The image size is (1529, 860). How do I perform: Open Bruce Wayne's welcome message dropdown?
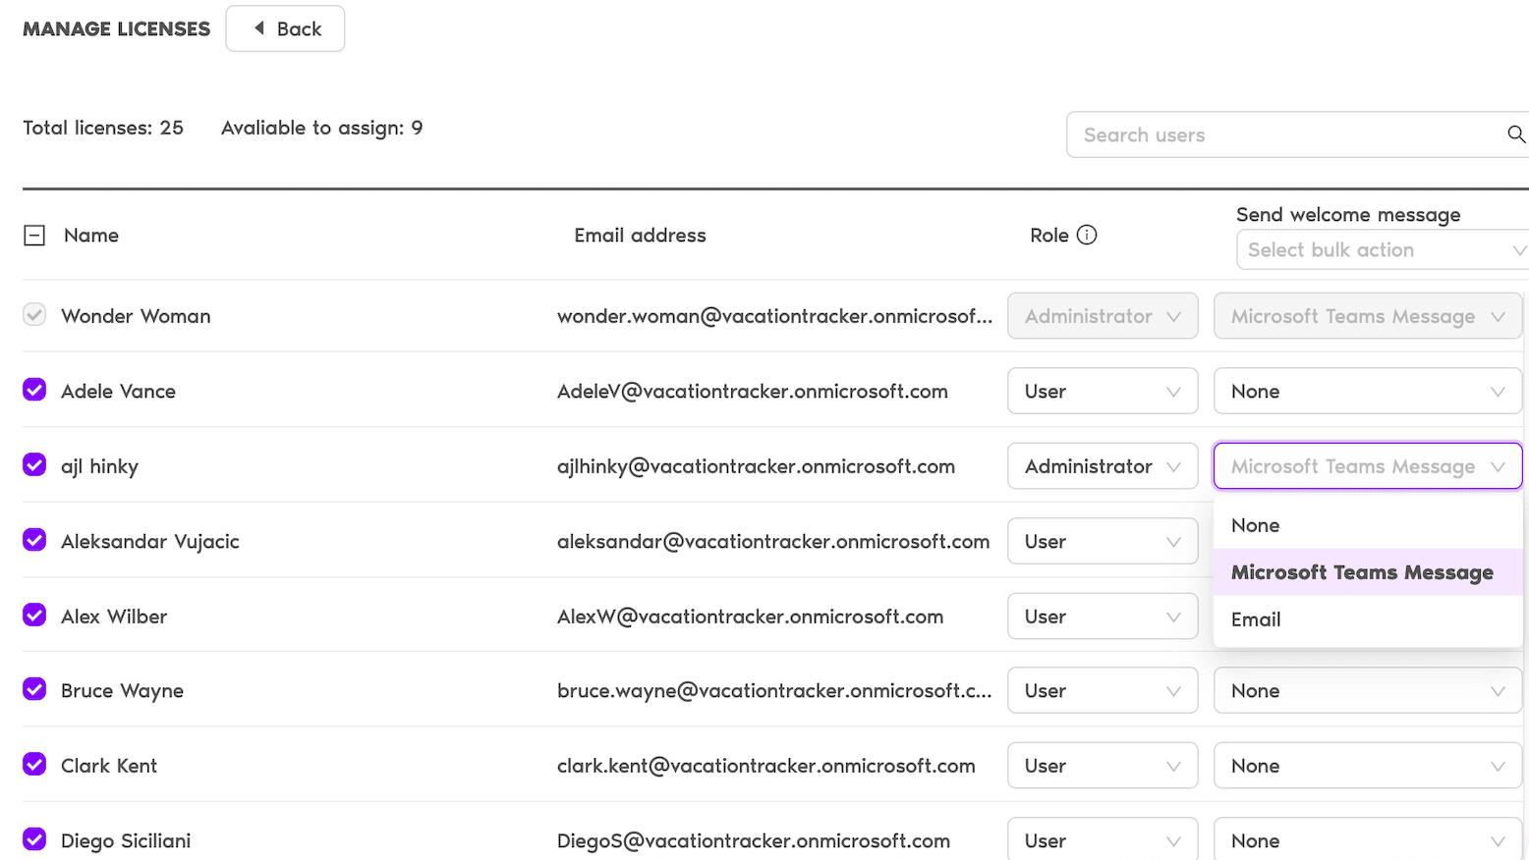coord(1368,690)
